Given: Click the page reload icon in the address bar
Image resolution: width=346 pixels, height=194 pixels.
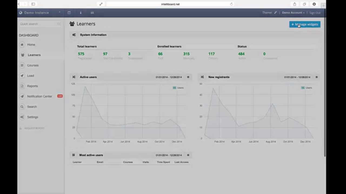Looking at the screenshot, I should pyautogui.click(x=231, y=4).
